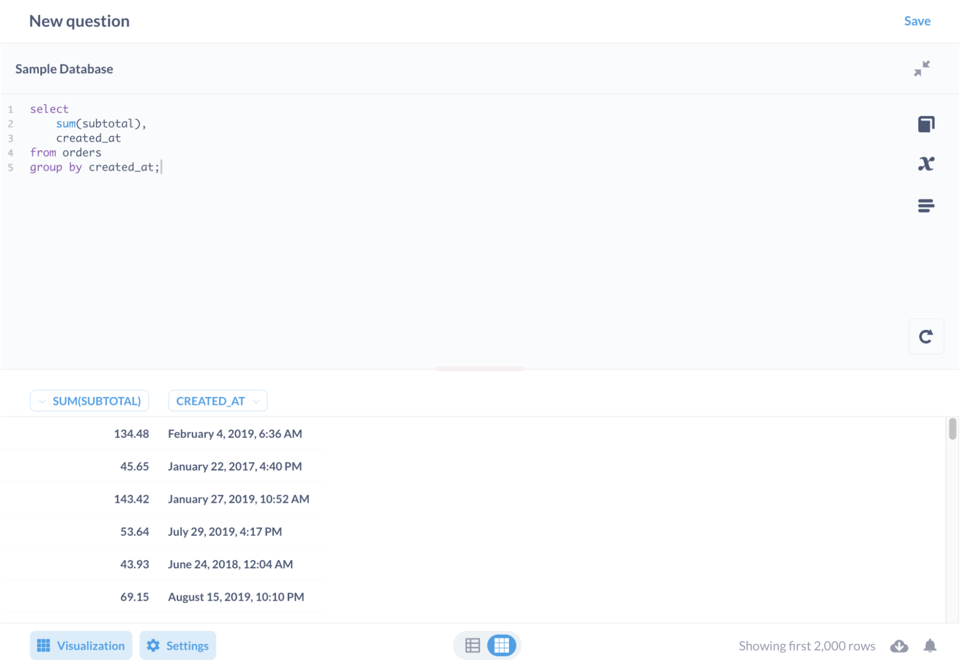Select the 134.48 result cell
Viewport: 960px width, 667px height.
point(131,433)
